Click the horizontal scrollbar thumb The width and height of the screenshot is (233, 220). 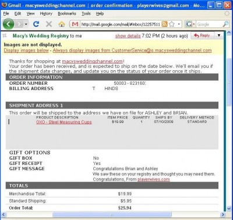coord(112,215)
